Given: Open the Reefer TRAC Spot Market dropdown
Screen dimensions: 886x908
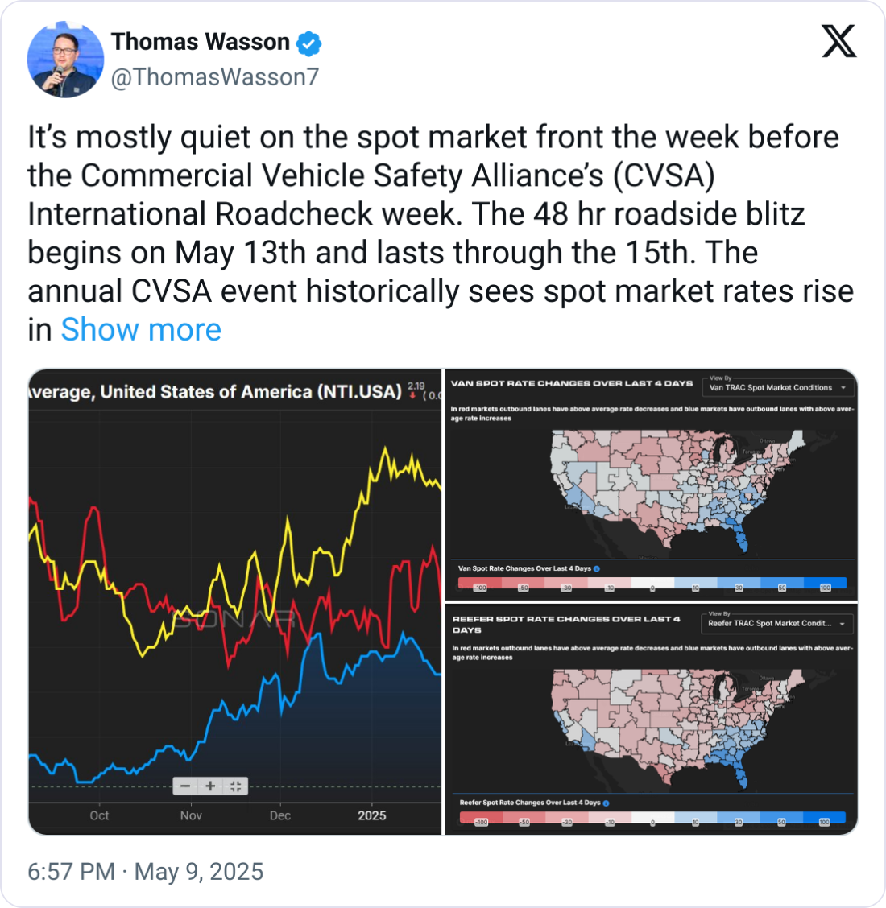Looking at the screenshot, I should pos(776,623).
